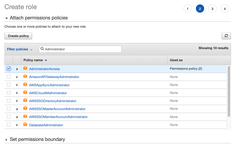
Task: Sort by the Policy name column
Action: pyautogui.click(x=35, y=60)
